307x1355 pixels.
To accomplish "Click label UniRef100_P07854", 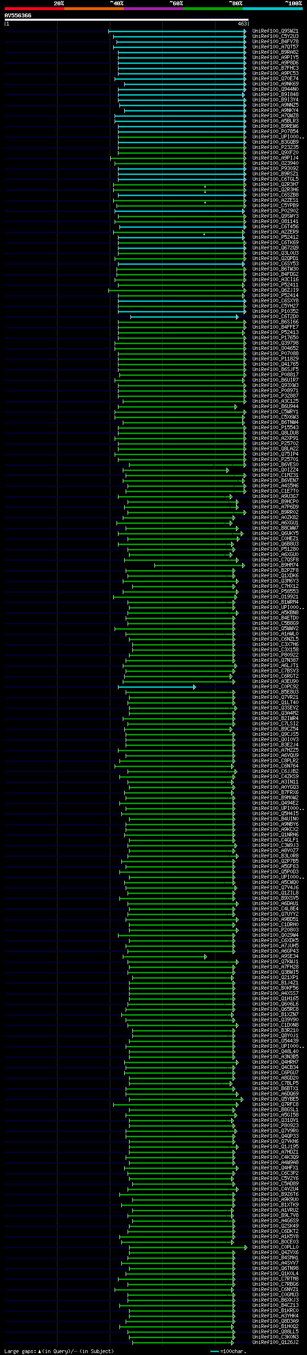I will pyautogui.click(x=275, y=132).
